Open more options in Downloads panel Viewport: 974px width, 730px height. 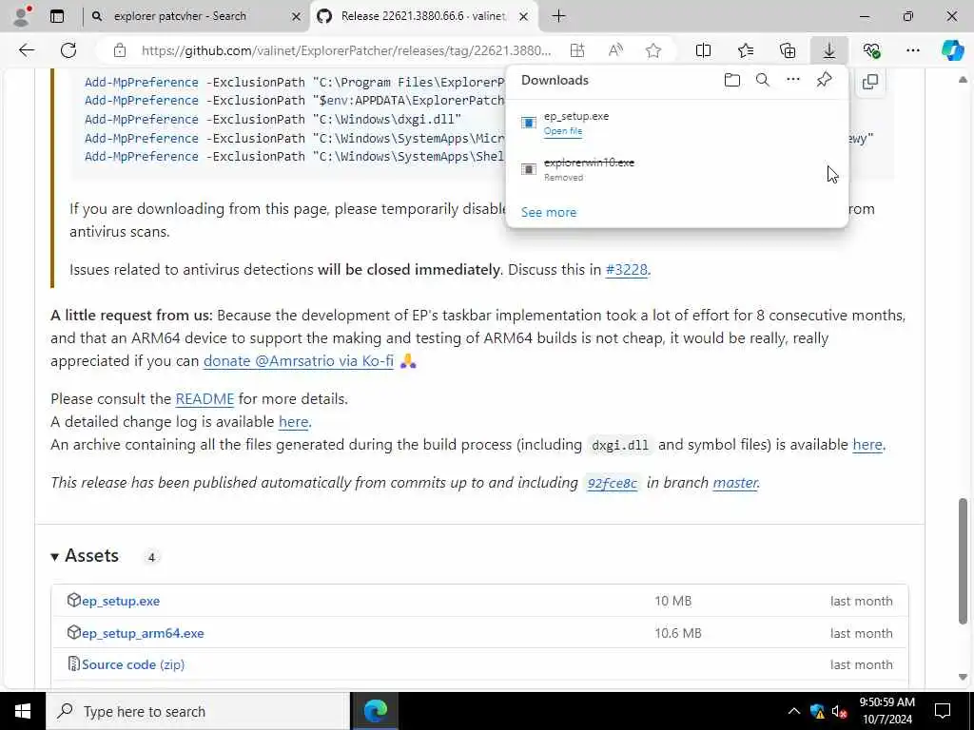tap(793, 80)
